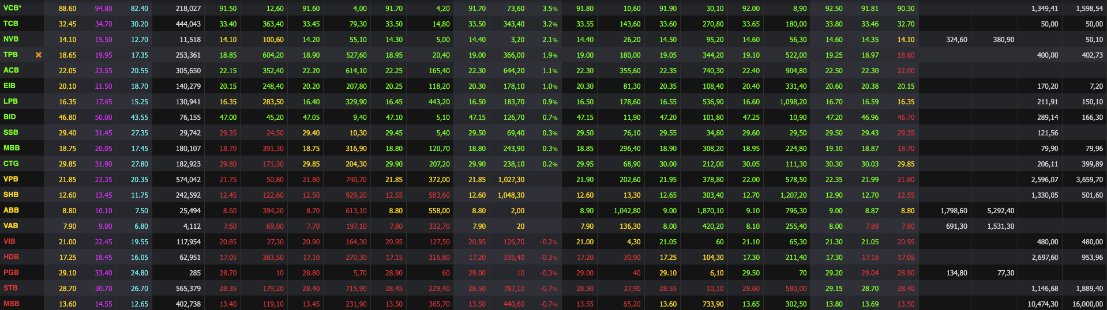Click TPB total volume 253,361
This screenshot has width=1107, height=310.
(188, 55)
